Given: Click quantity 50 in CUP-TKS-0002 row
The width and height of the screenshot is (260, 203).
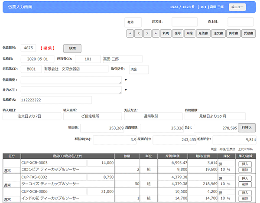Looking at the screenshot, I should pyautogui.click(x=127, y=184).
